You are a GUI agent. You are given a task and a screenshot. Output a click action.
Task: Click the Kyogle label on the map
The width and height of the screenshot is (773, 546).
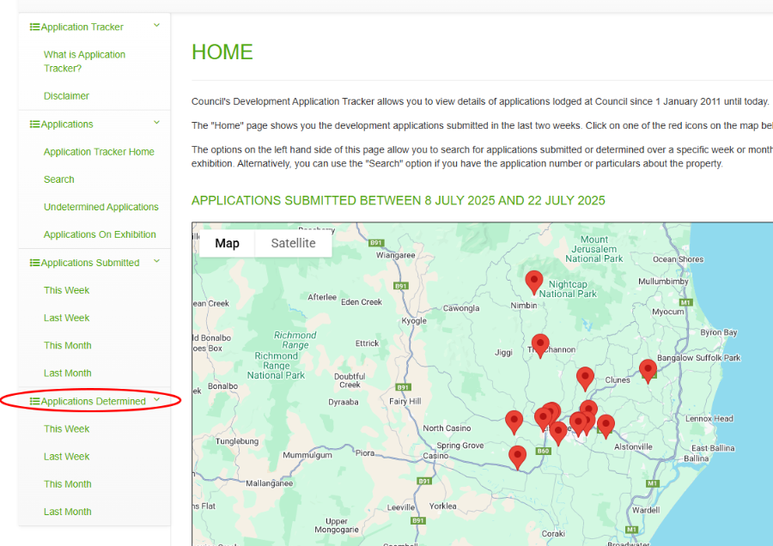point(414,321)
